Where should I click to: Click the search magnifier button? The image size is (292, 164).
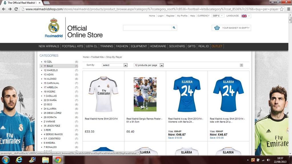pos(174,28)
